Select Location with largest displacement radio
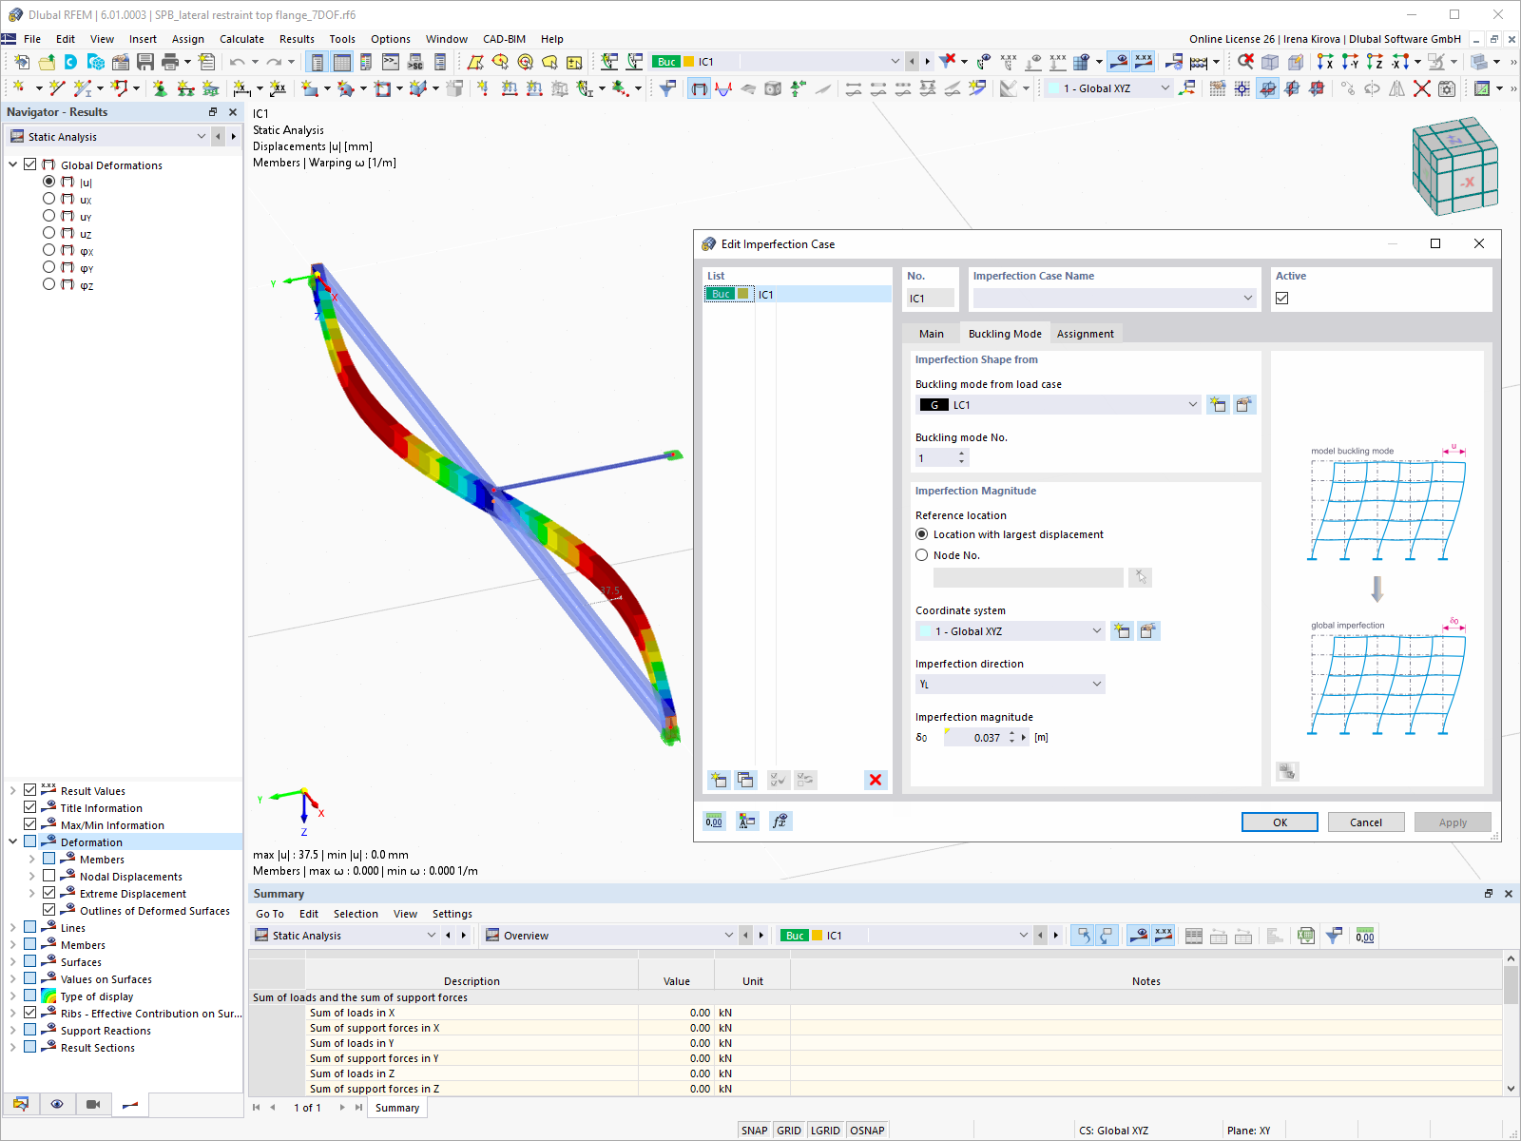This screenshot has height=1141, width=1521. (921, 534)
